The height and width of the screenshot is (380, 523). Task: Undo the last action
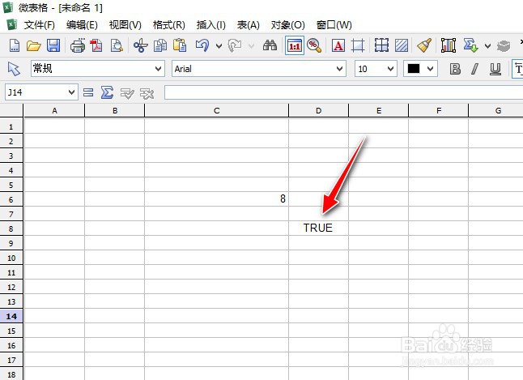coord(202,45)
